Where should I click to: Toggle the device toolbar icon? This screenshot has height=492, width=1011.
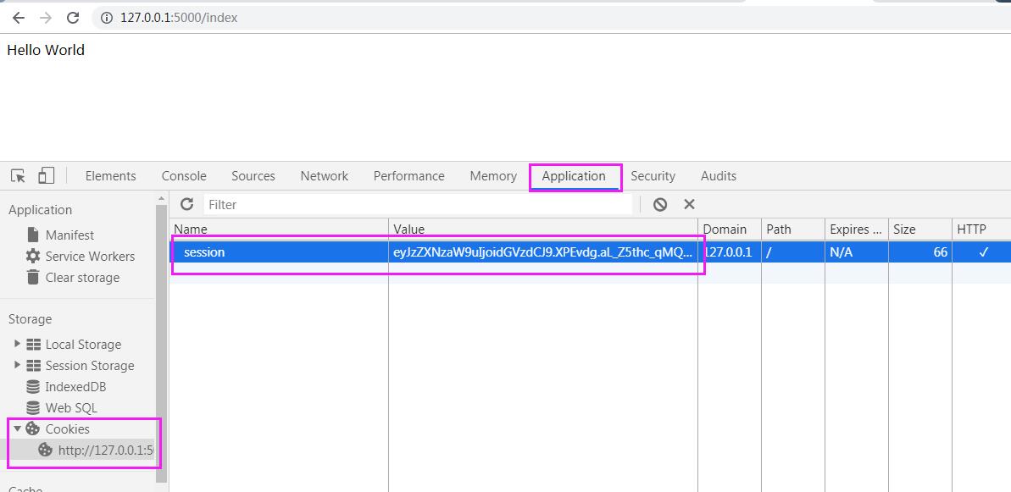pos(46,176)
